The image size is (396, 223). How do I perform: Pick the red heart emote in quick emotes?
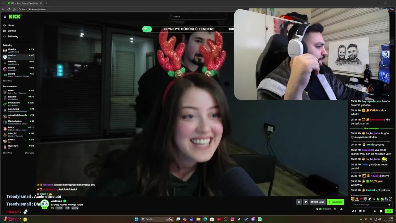[361, 199]
